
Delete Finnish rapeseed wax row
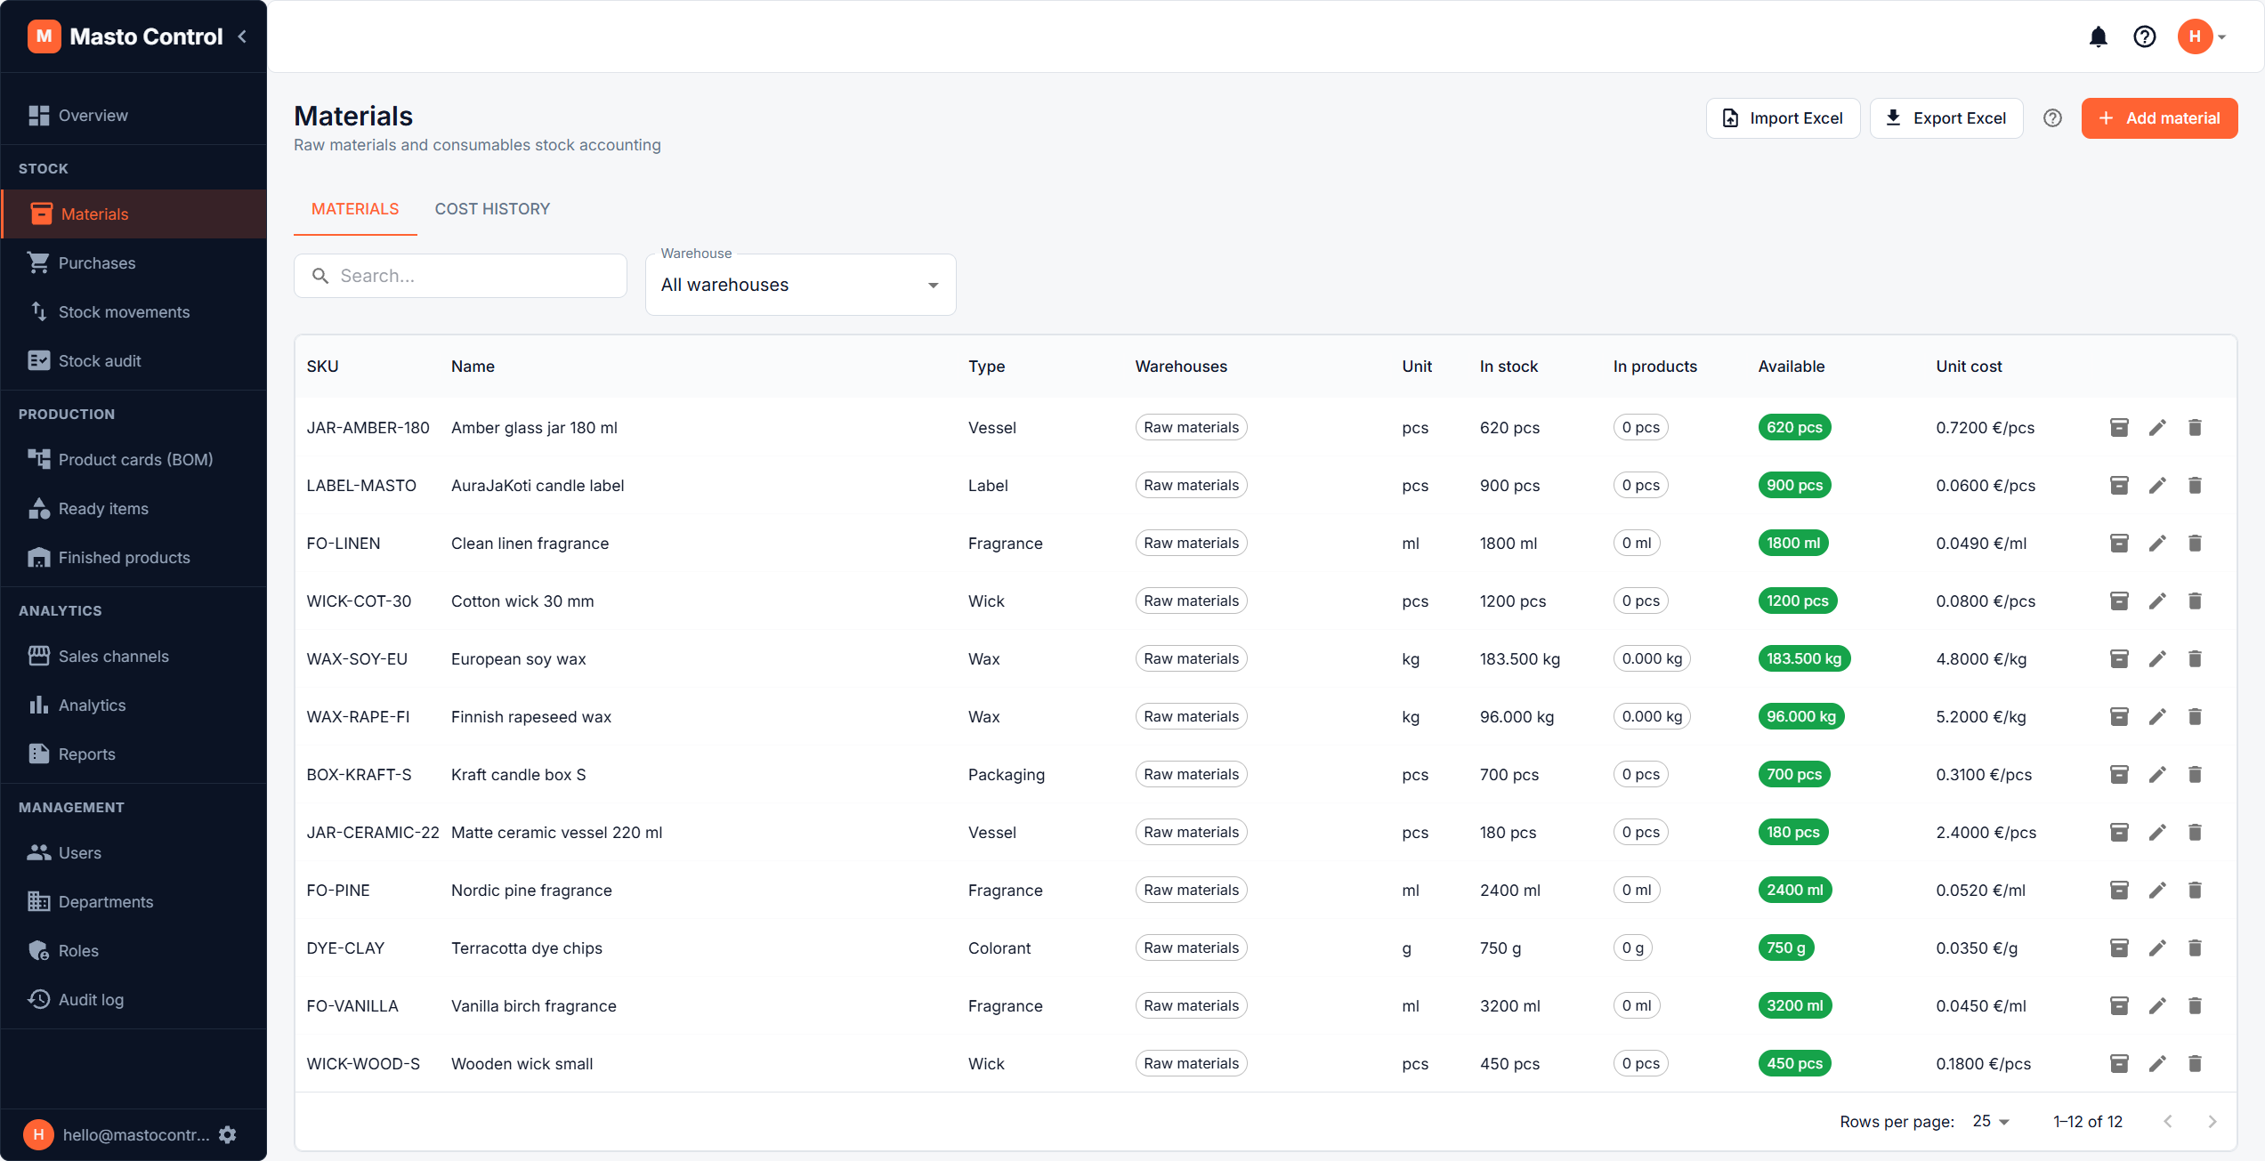pyautogui.click(x=2195, y=717)
